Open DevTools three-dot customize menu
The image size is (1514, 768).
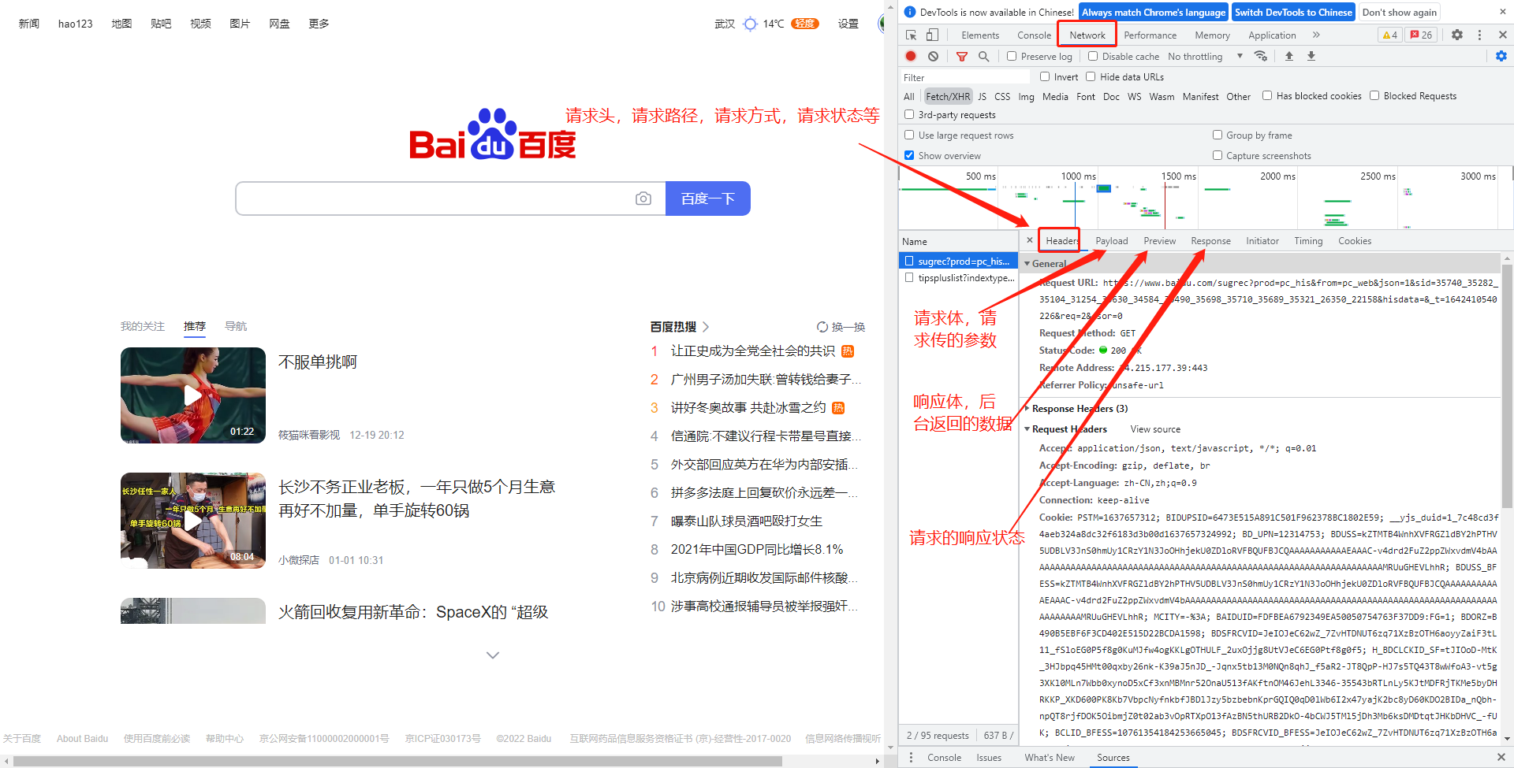[x=1479, y=35]
